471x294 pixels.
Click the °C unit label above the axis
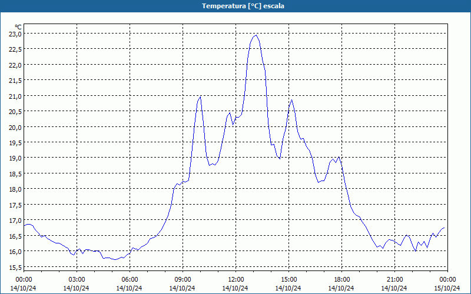(18, 27)
